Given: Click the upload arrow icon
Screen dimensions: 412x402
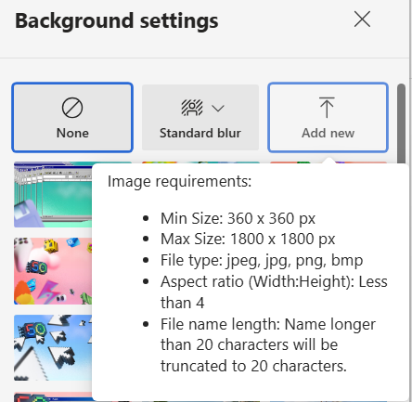Looking at the screenshot, I should point(327,108).
